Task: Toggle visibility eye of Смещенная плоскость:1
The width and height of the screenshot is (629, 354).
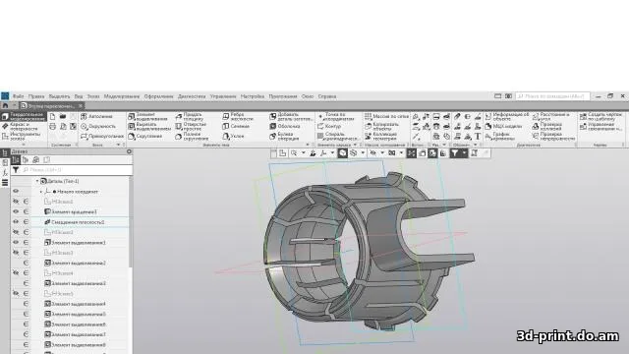Action: pos(16,222)
